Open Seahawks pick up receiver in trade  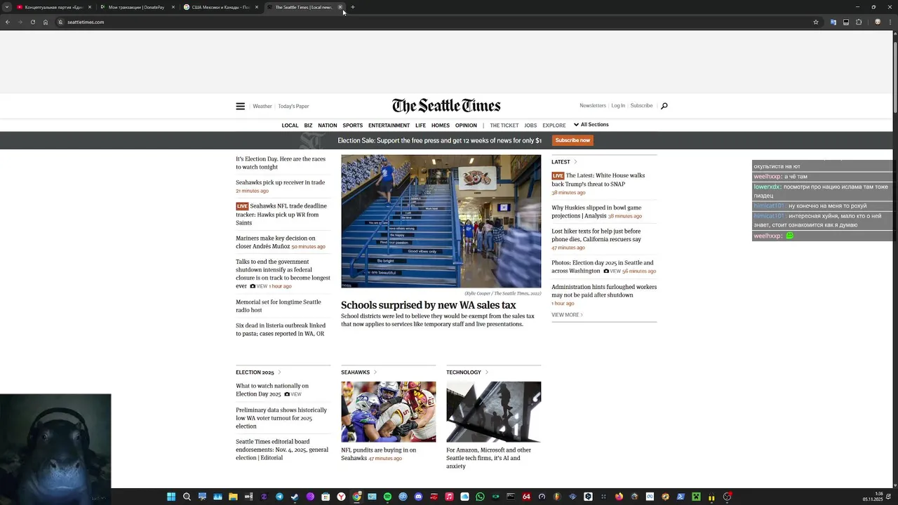click(280, 182)
